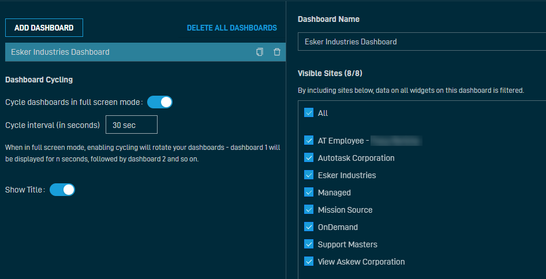Uncheck the All sites checkbox
Screen dimensions: 546x279
[309, 113]
